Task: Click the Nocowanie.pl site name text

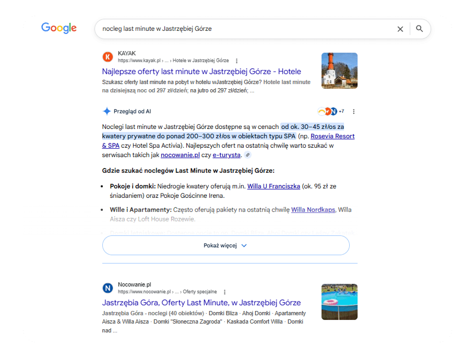Action: coord(135,284)
